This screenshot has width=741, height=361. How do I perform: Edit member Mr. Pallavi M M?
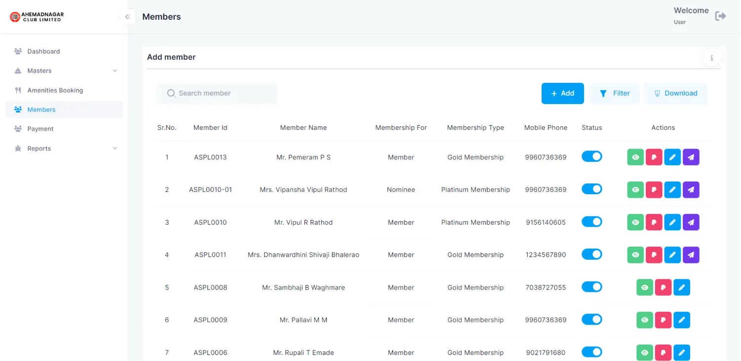point(682,320)
